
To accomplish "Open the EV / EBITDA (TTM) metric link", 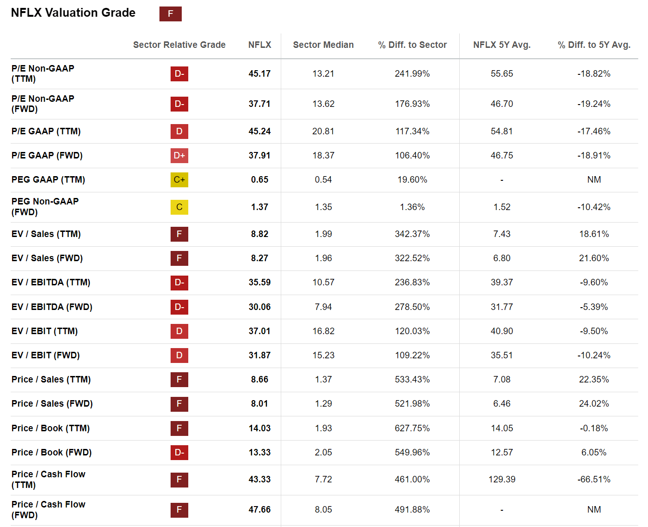I will (x=51, y=283).
